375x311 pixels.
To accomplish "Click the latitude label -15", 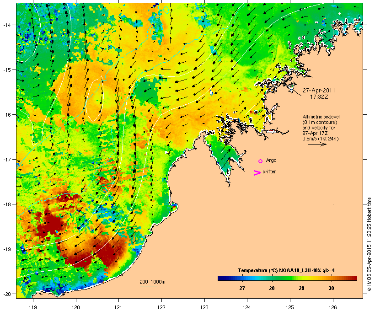I will pyautogui.click(x=6, y=70).
